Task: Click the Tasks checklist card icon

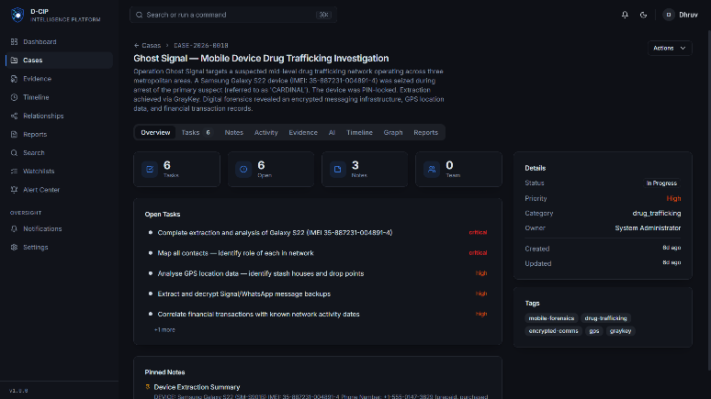Action: click(x=150, y=170)
